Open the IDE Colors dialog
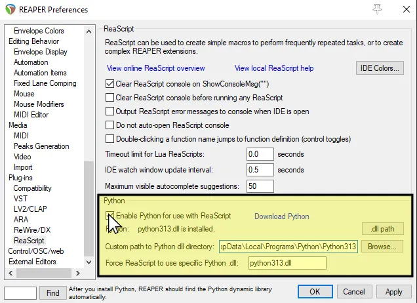The image size is (417, 303). click(380, 68)
